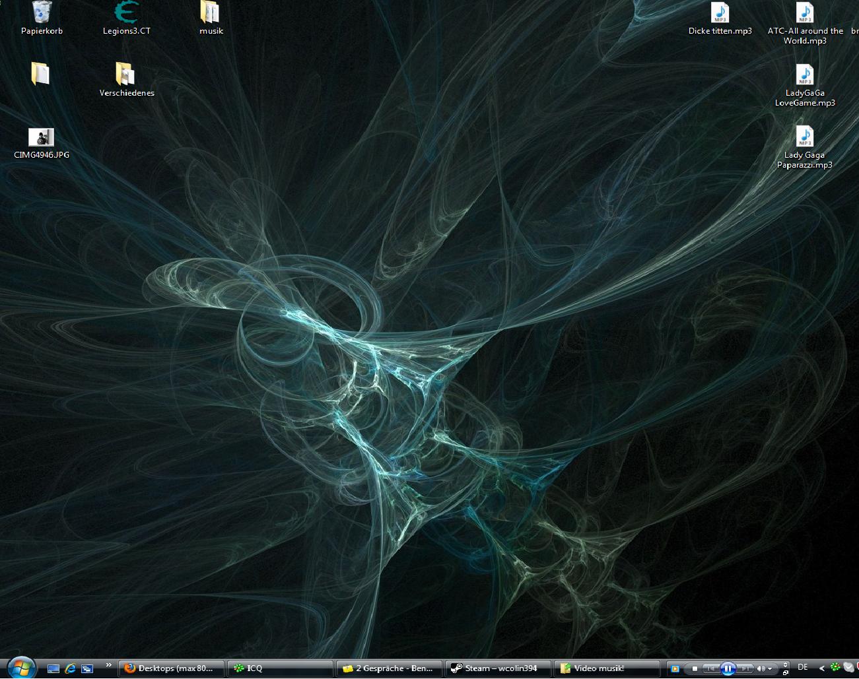Select the CIMG4946.JPG image thumbnail
Screen dimensions: 859x679
[41, 137]
